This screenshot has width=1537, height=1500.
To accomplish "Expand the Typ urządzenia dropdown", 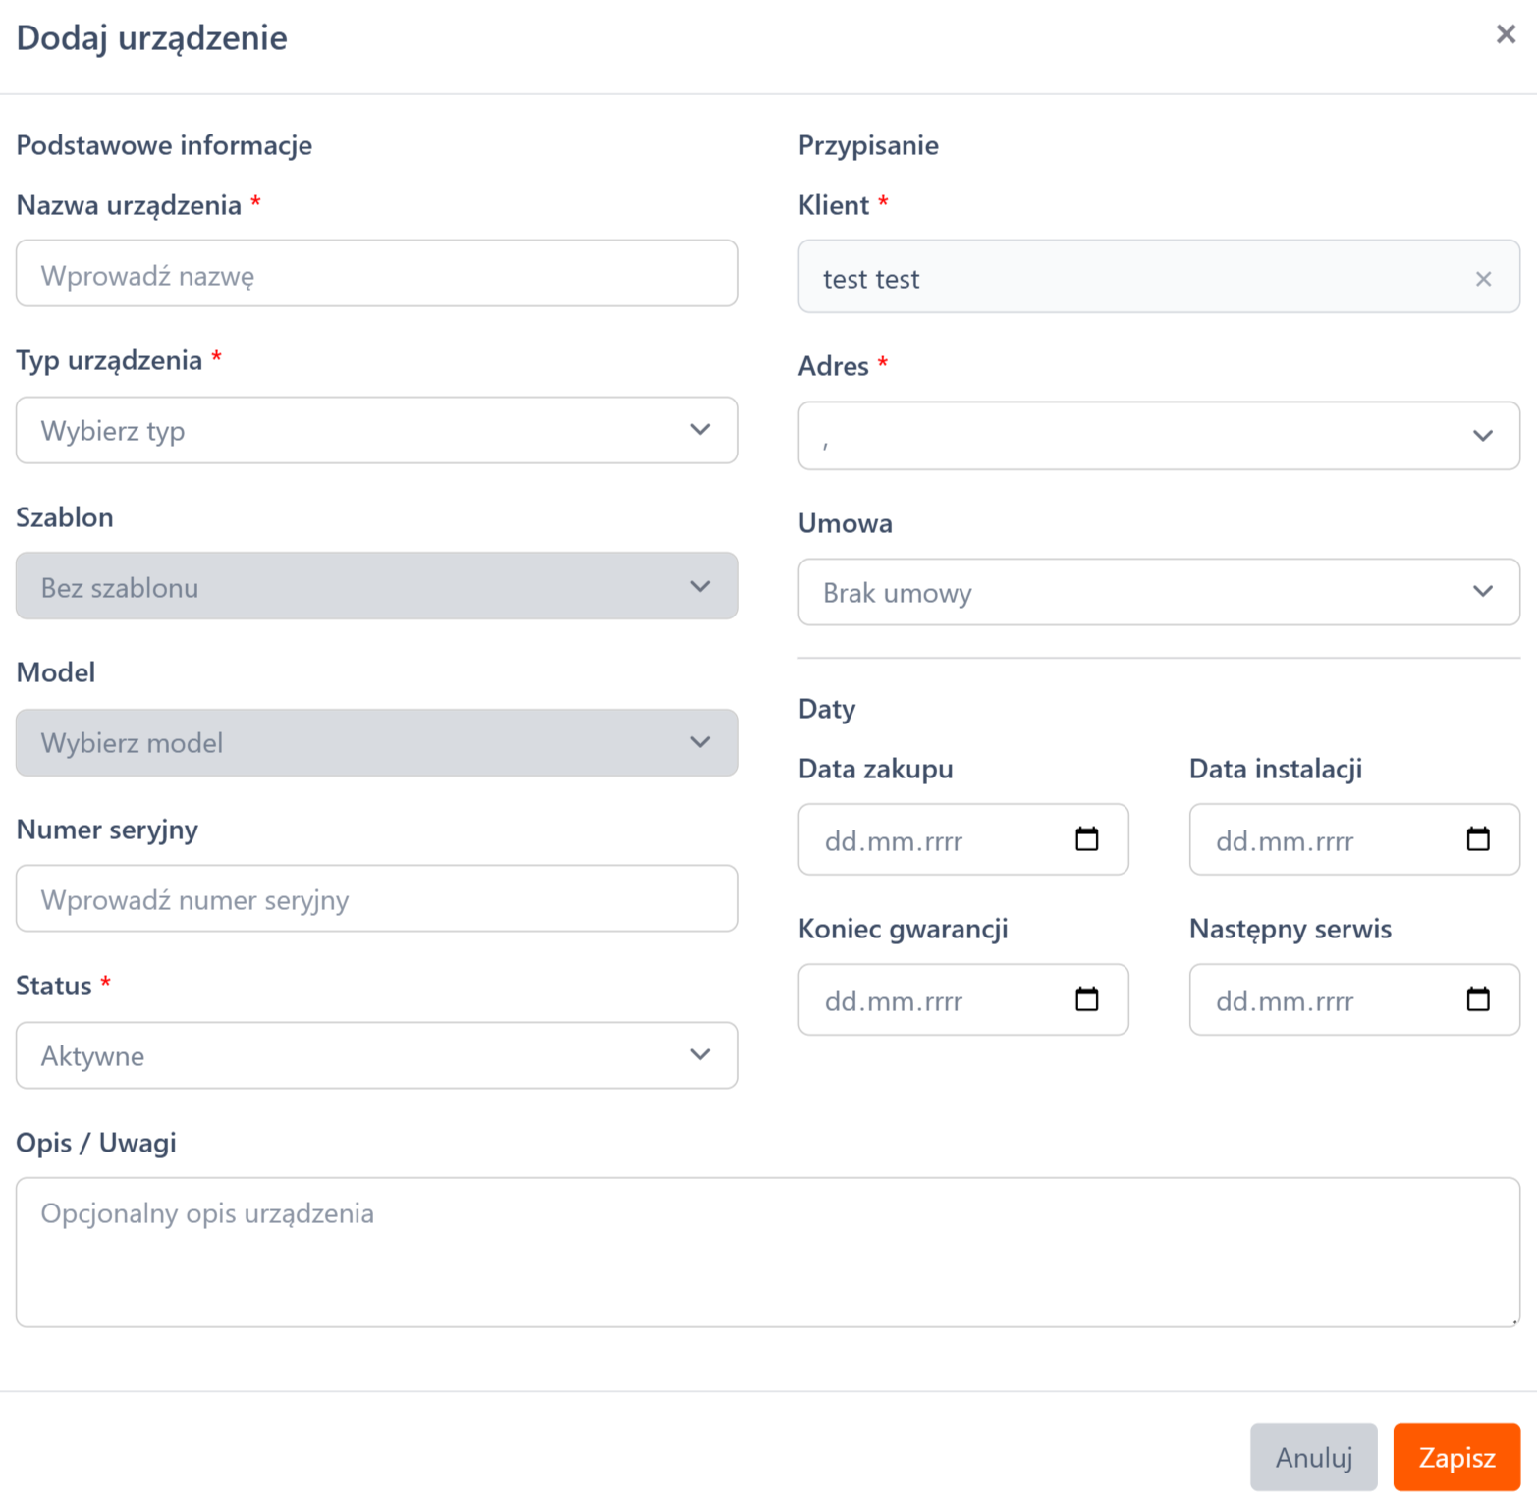I will point(376,430).
